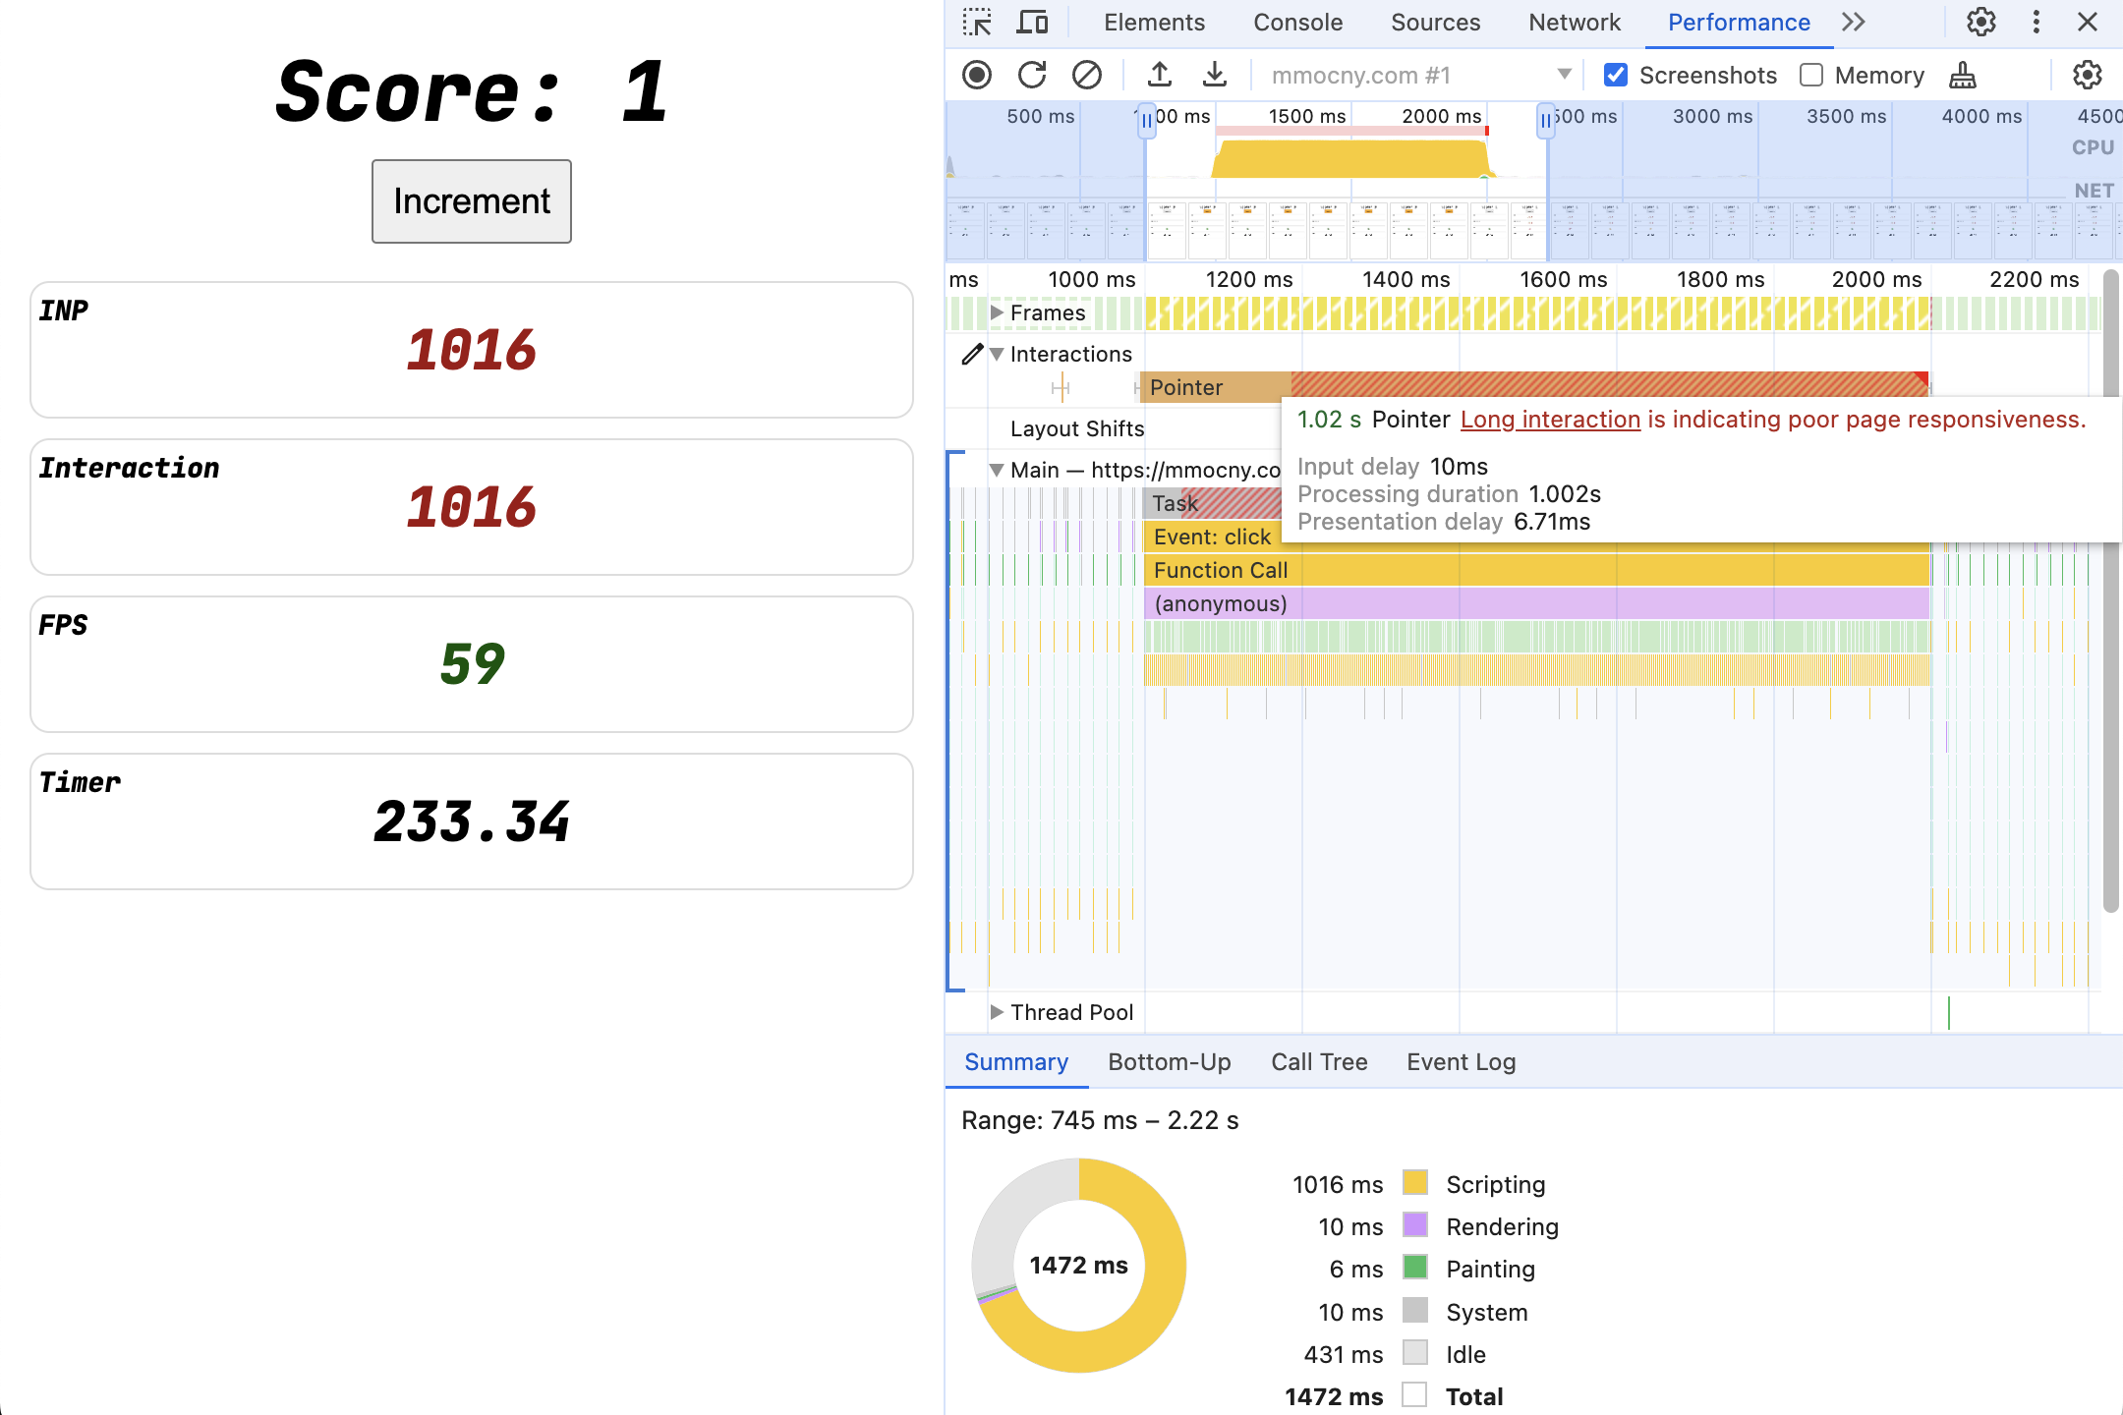Screen dimensions: 2123x1415
Task: Select the Call Tree tab
Action: click(x=1321, y=1061)
